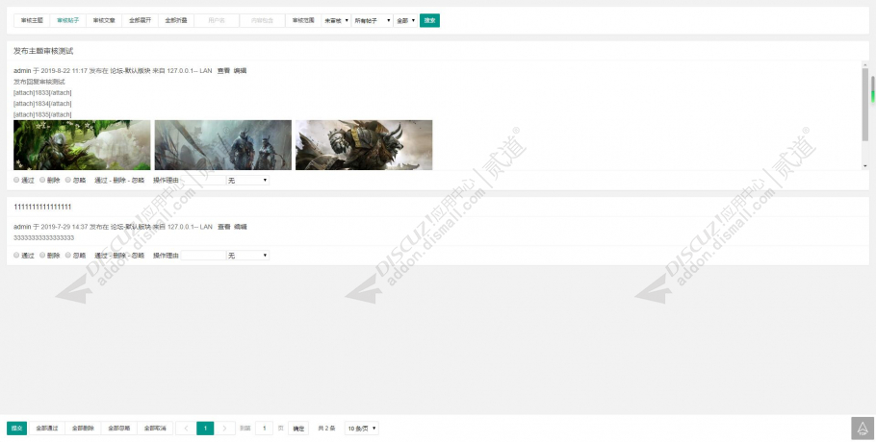Click the 全部删除 button
Viewport: 876px width, 442px height.
tap(83, 428)
